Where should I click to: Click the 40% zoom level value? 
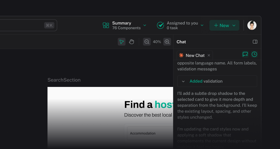[x=157, y=42]
